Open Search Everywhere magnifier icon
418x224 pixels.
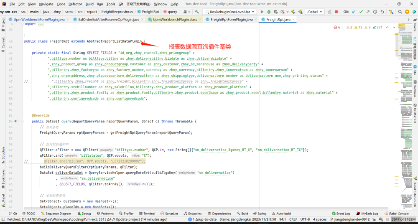click(400, 12)
